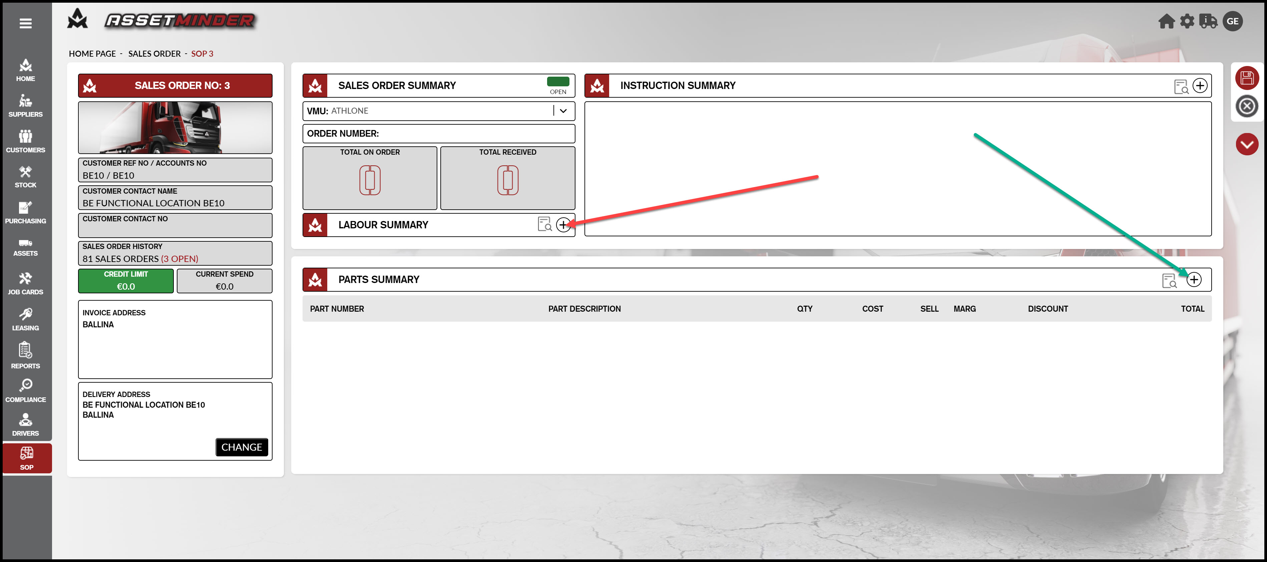Select SOP in sidebar
1267x562 pixels.
point(27,458)
